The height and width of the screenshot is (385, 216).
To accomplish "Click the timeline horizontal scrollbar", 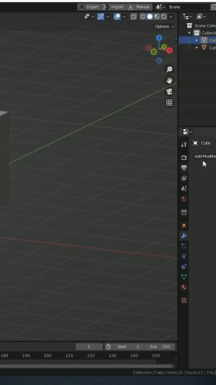I will (87, 366).
